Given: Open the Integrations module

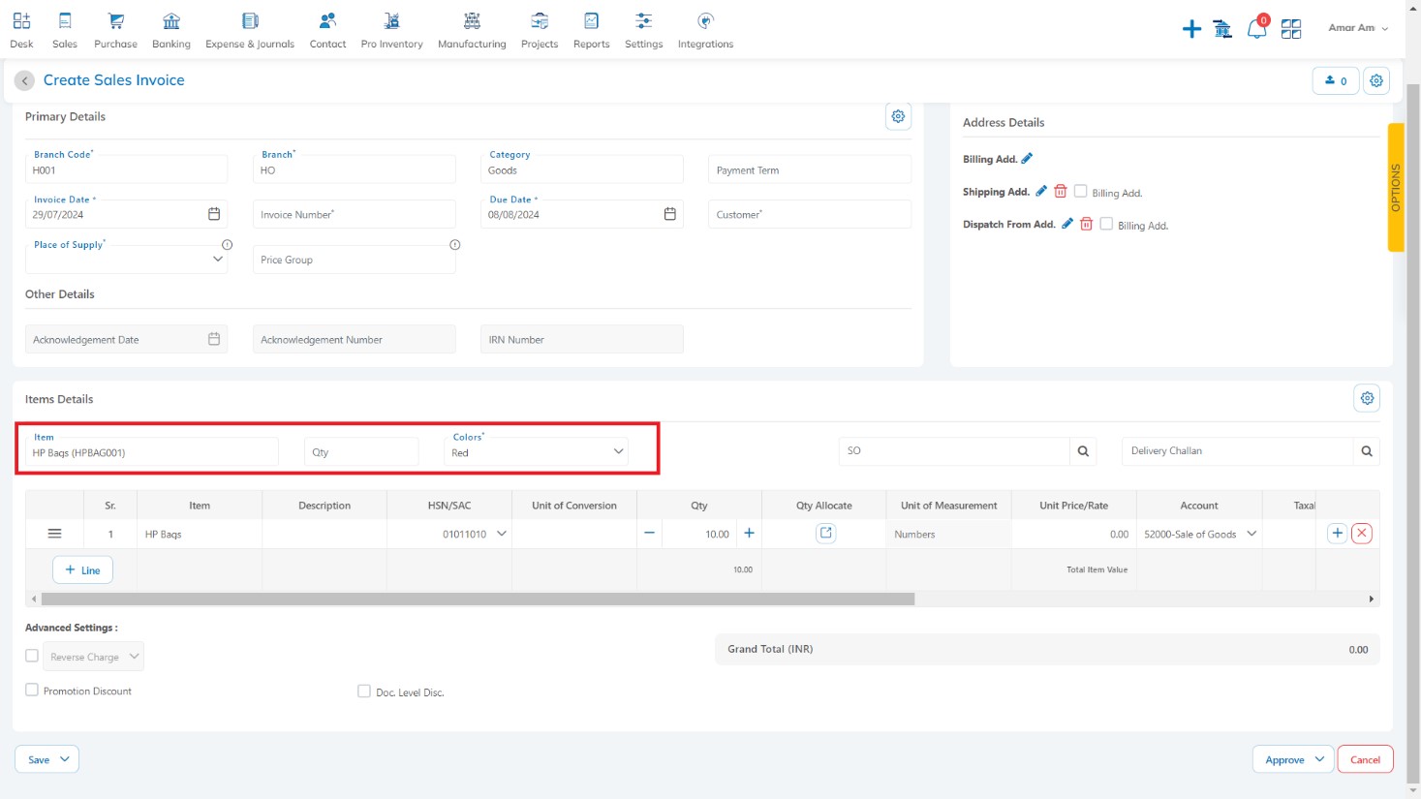Looking at the screenshot, I should click(705, 30).
